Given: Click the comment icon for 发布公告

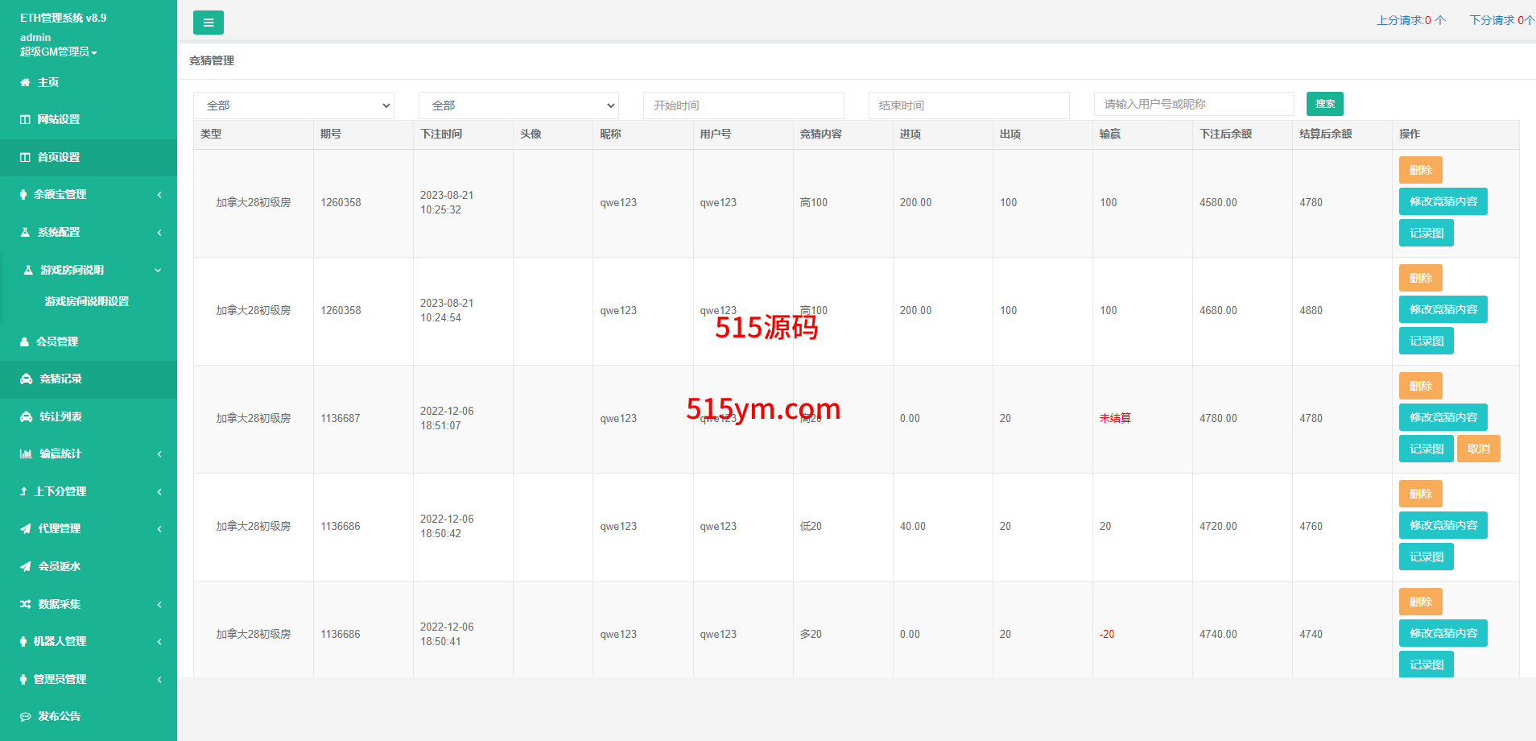Looking at the screenshot, I should pyautogui.click(x=26, y=716).
